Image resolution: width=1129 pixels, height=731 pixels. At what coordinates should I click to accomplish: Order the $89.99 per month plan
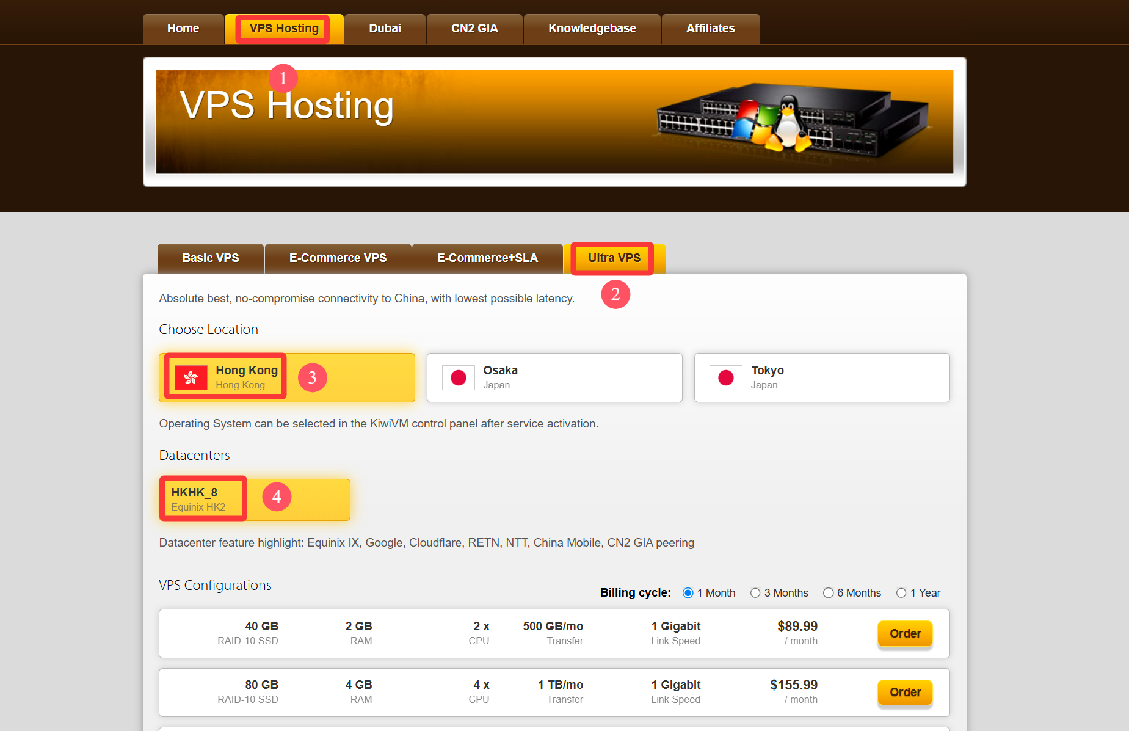[x=905, y=633]
